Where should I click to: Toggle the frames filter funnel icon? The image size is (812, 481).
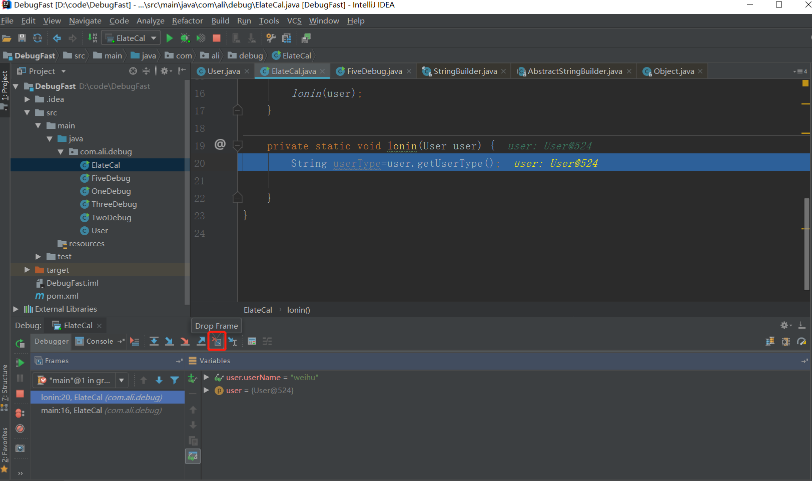click(x=175, y=381)
